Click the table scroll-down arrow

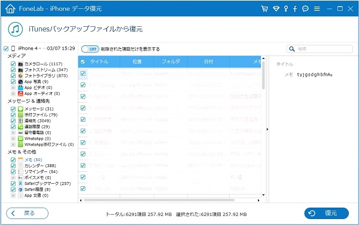tap(263, 195)
